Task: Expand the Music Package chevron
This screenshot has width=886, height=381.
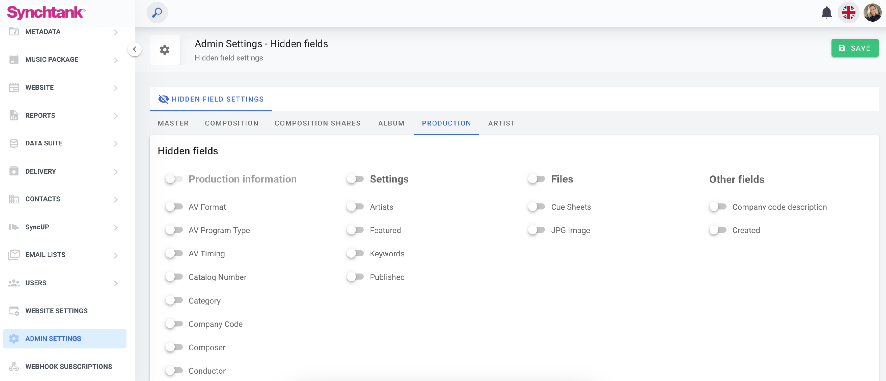Action: 116,60
